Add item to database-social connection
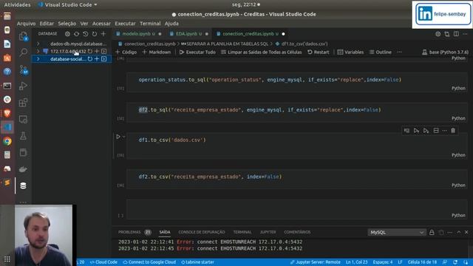Image resolution: width=473 pixels, height=266 pixels. click(97, 59)
